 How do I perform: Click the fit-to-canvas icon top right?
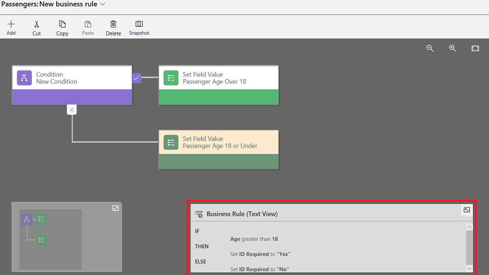tap(475, 48)
